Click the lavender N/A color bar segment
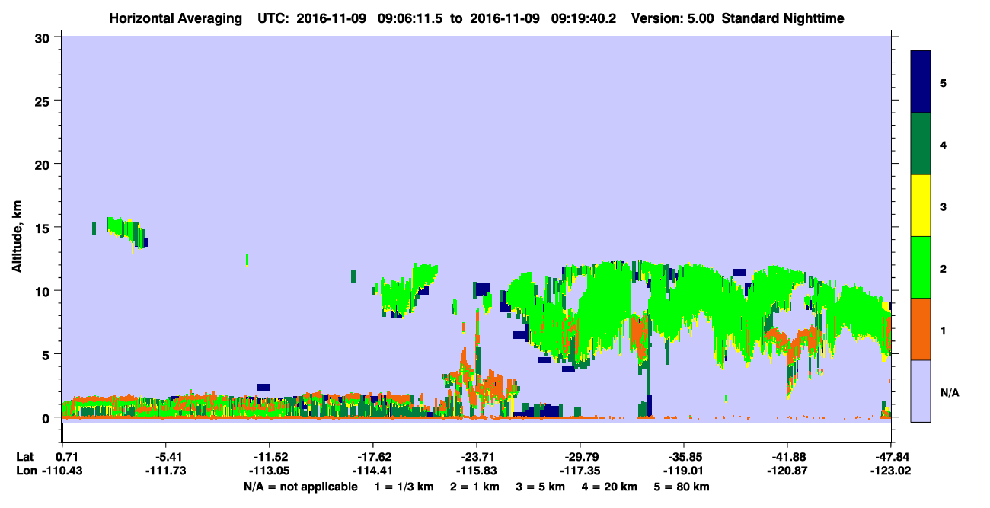 click(921, 390)
